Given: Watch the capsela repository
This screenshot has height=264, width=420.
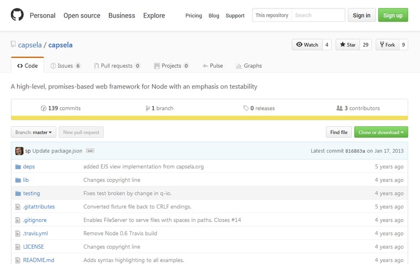Looking at the screenshot, I should tap(307, 45).
